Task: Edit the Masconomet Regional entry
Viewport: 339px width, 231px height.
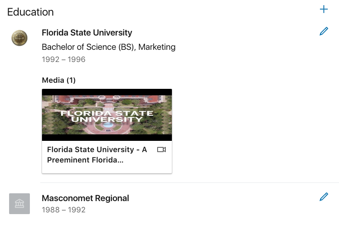Action: (x=324, y=197)
